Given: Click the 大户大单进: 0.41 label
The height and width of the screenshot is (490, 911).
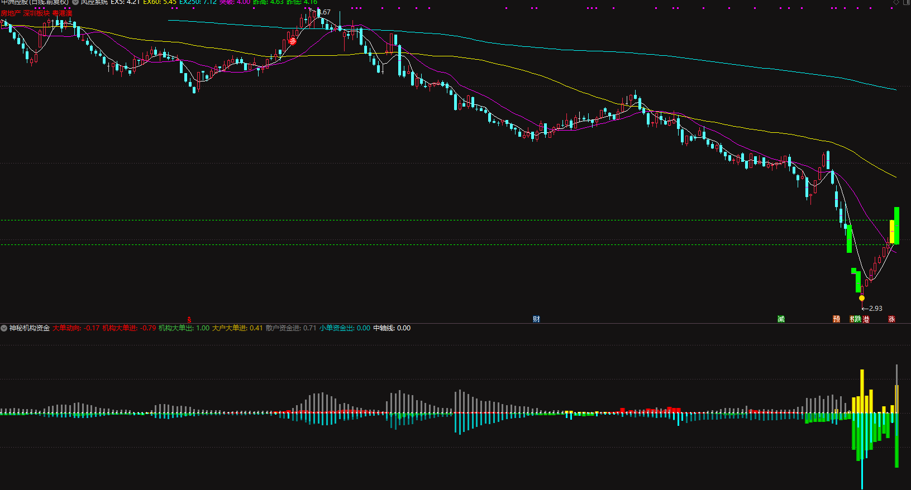Looking at the screenshot, I should (237, 328).
